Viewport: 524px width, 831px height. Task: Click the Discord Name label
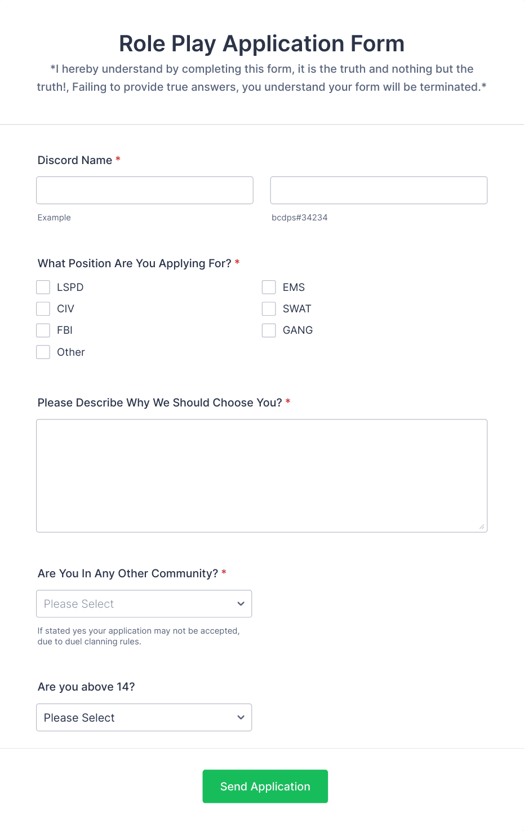coord(75,160)
